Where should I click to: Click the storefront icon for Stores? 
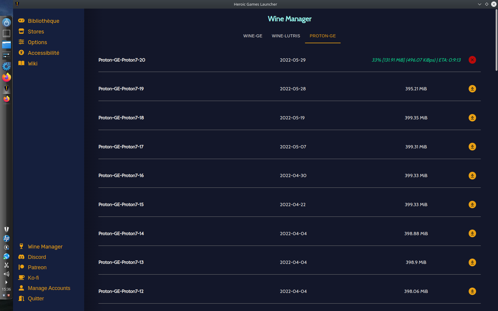[21, 31]
